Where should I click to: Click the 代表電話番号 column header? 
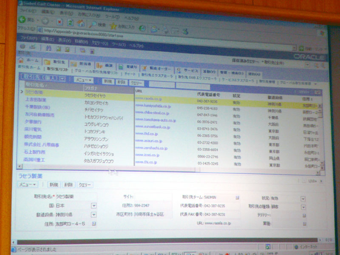click(209, 94)
